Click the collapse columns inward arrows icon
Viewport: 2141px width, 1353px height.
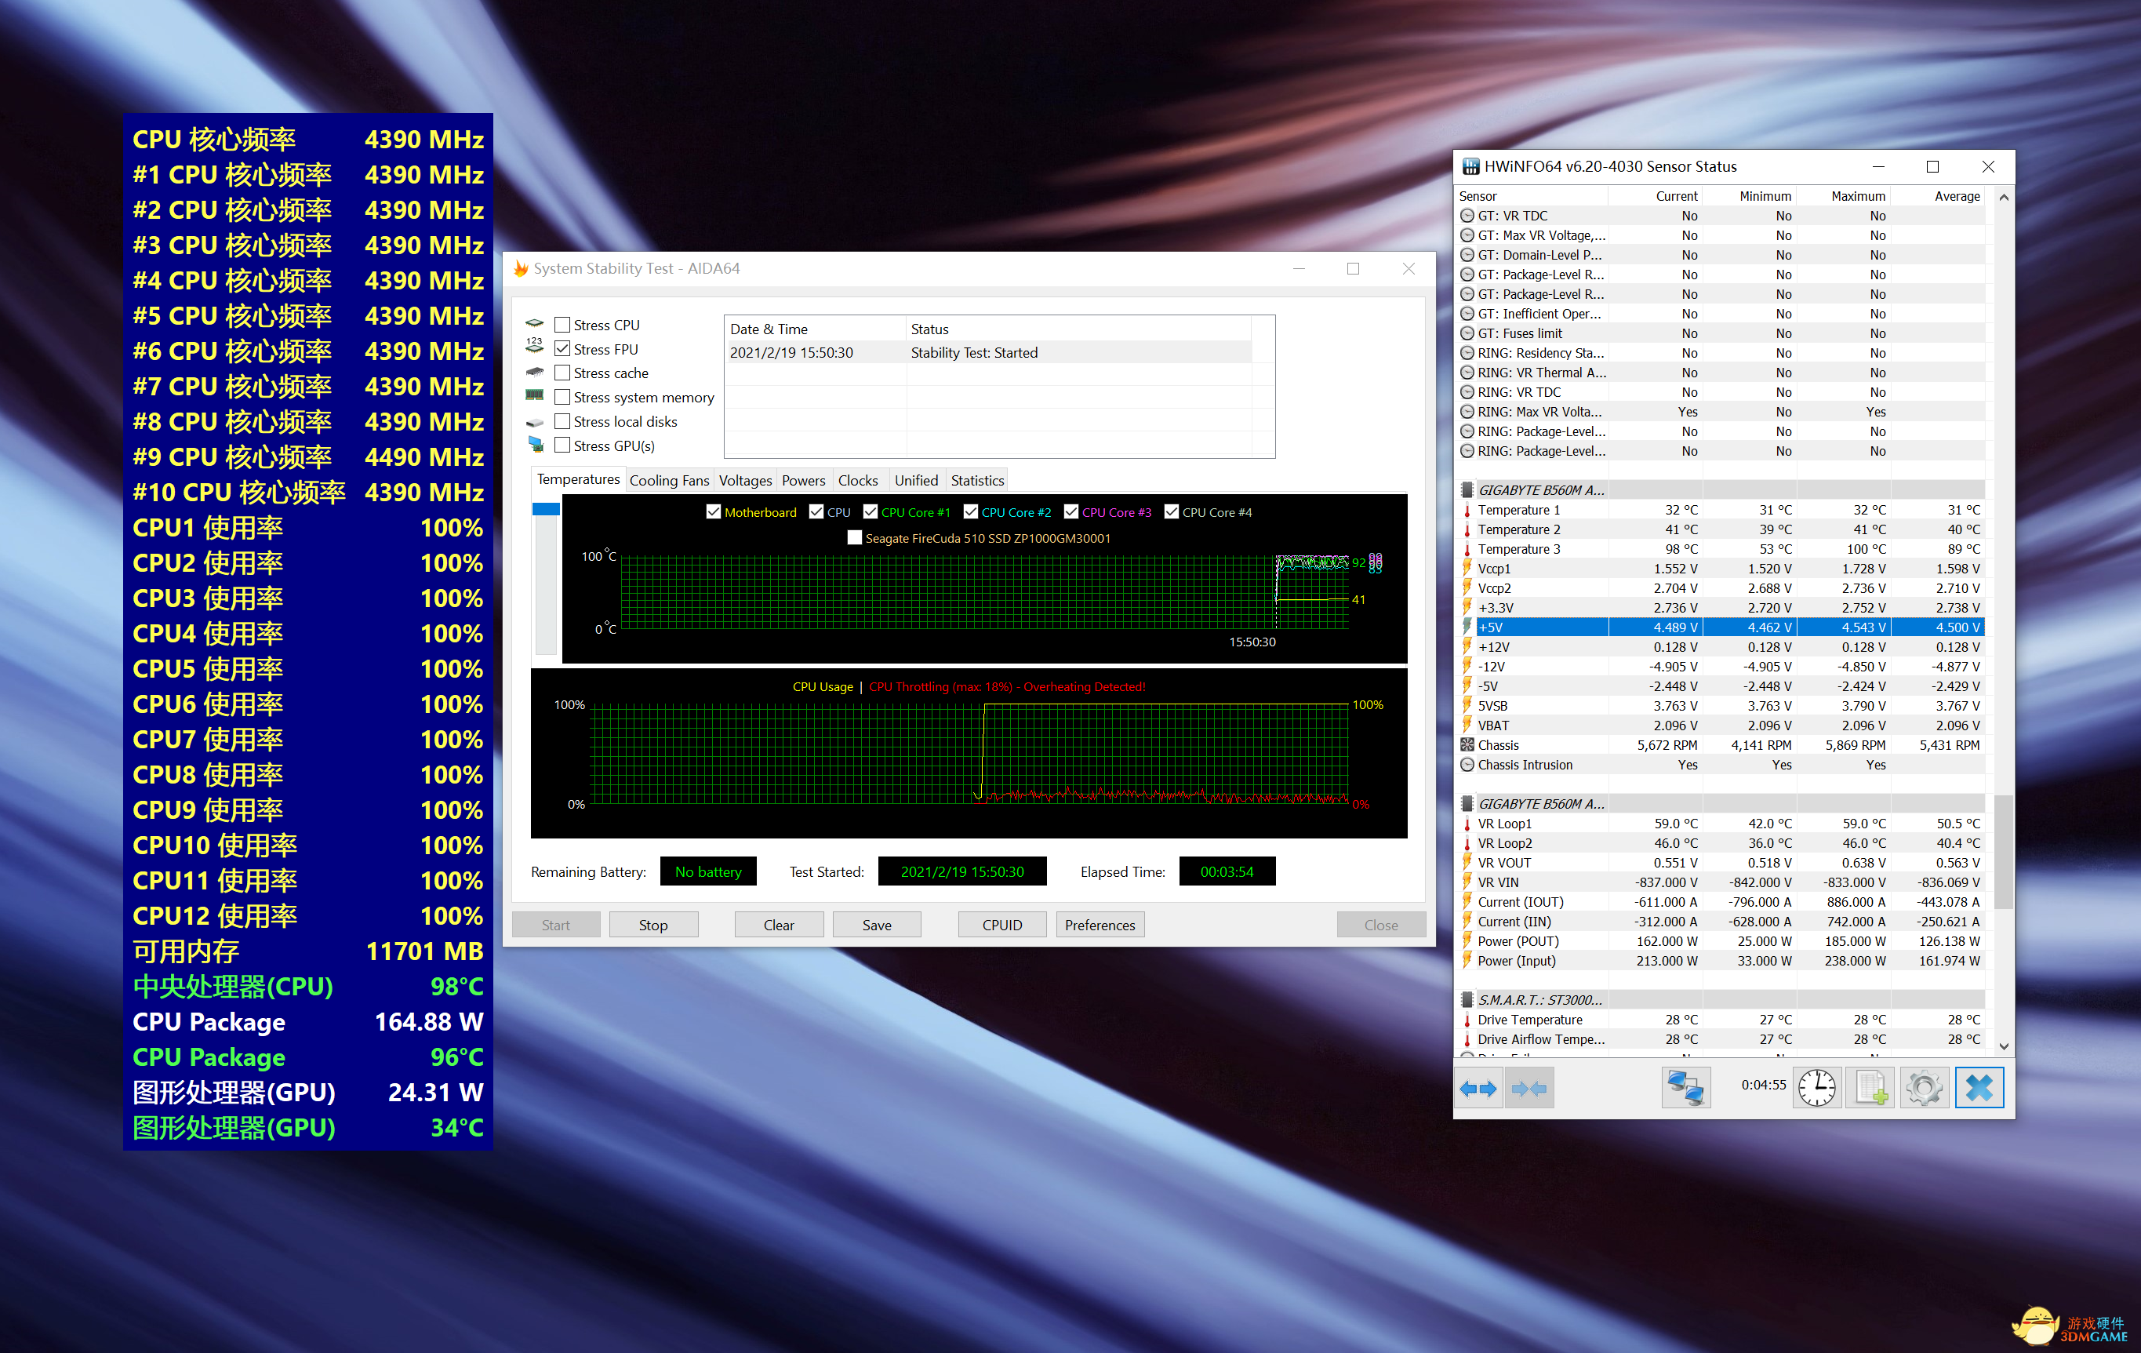[1529, 1088]
